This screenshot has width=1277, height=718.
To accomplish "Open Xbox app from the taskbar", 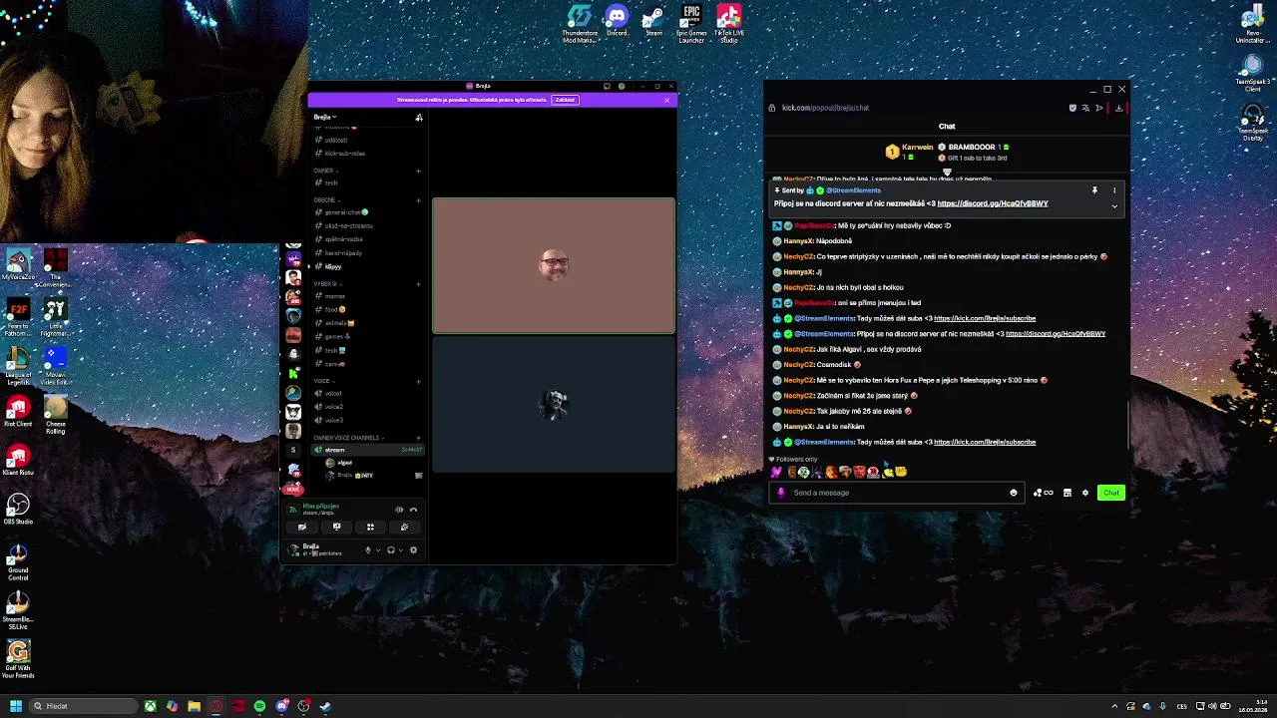I will [150, 706].
